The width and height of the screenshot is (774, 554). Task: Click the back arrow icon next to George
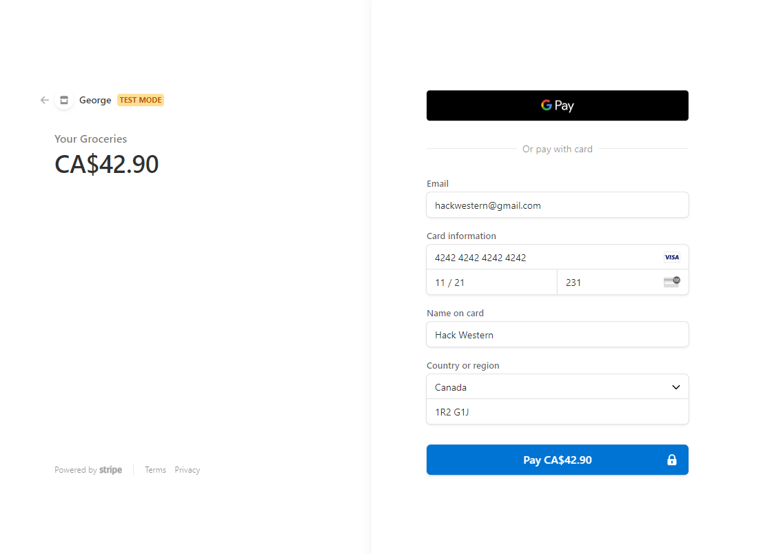pos(44,100)
